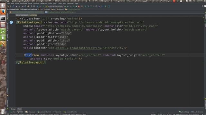Click the Save All toolbar icon

tap(11, 6)
